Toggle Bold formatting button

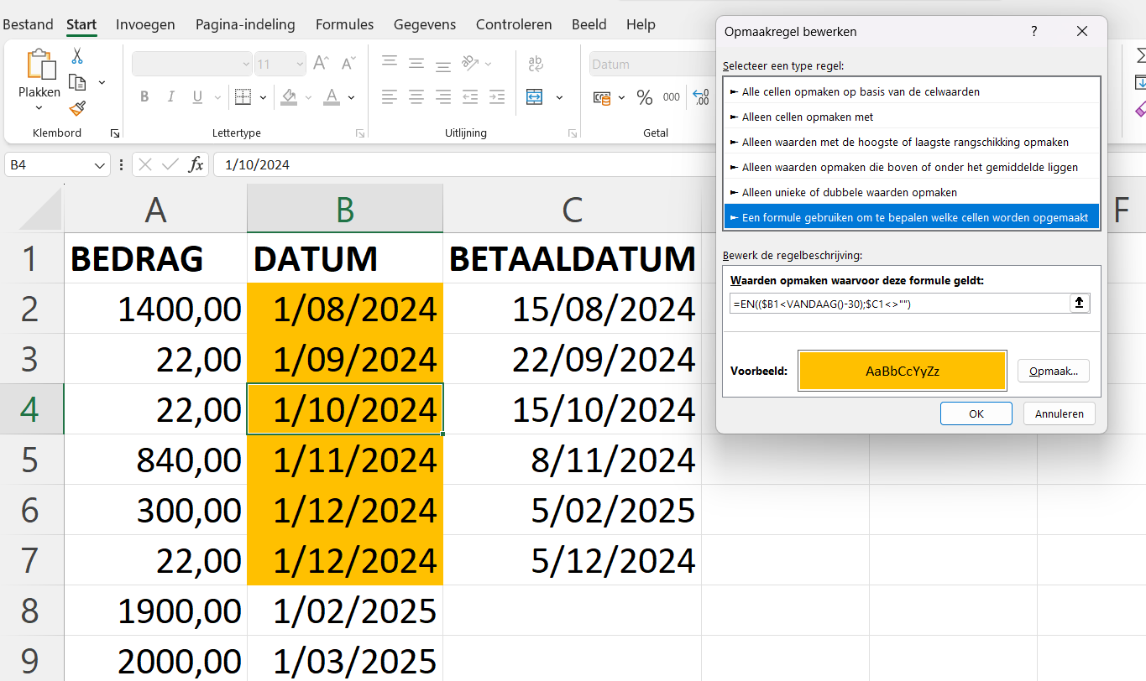pyautogui.click(x=144, y=97)
